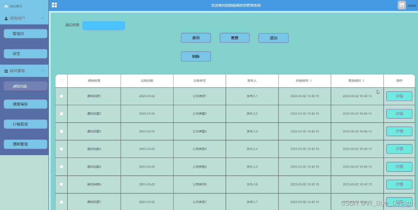418x210 pixels.
Task: Open 详情 for 通知标题6 row
Action: pos(399,184)
